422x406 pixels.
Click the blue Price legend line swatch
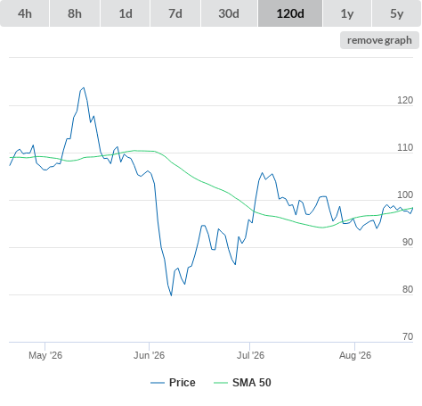pos(158,383)
